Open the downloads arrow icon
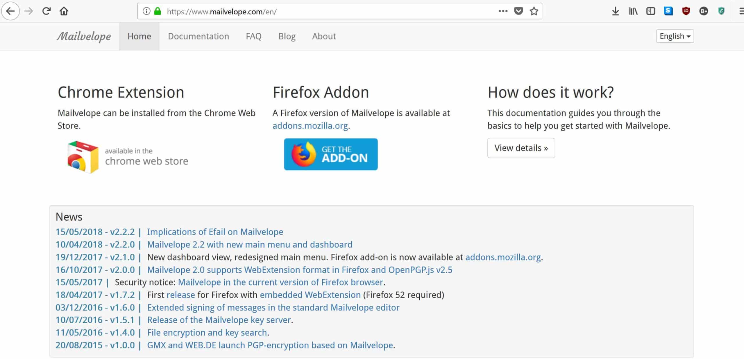Screen dimensions: 744x359 pyautogui.click(x=615, y=11)
